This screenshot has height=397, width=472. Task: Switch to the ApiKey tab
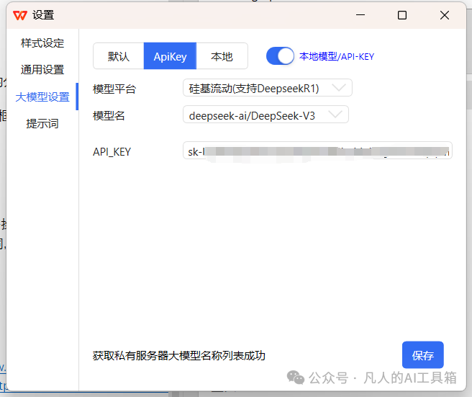point(170,56)
